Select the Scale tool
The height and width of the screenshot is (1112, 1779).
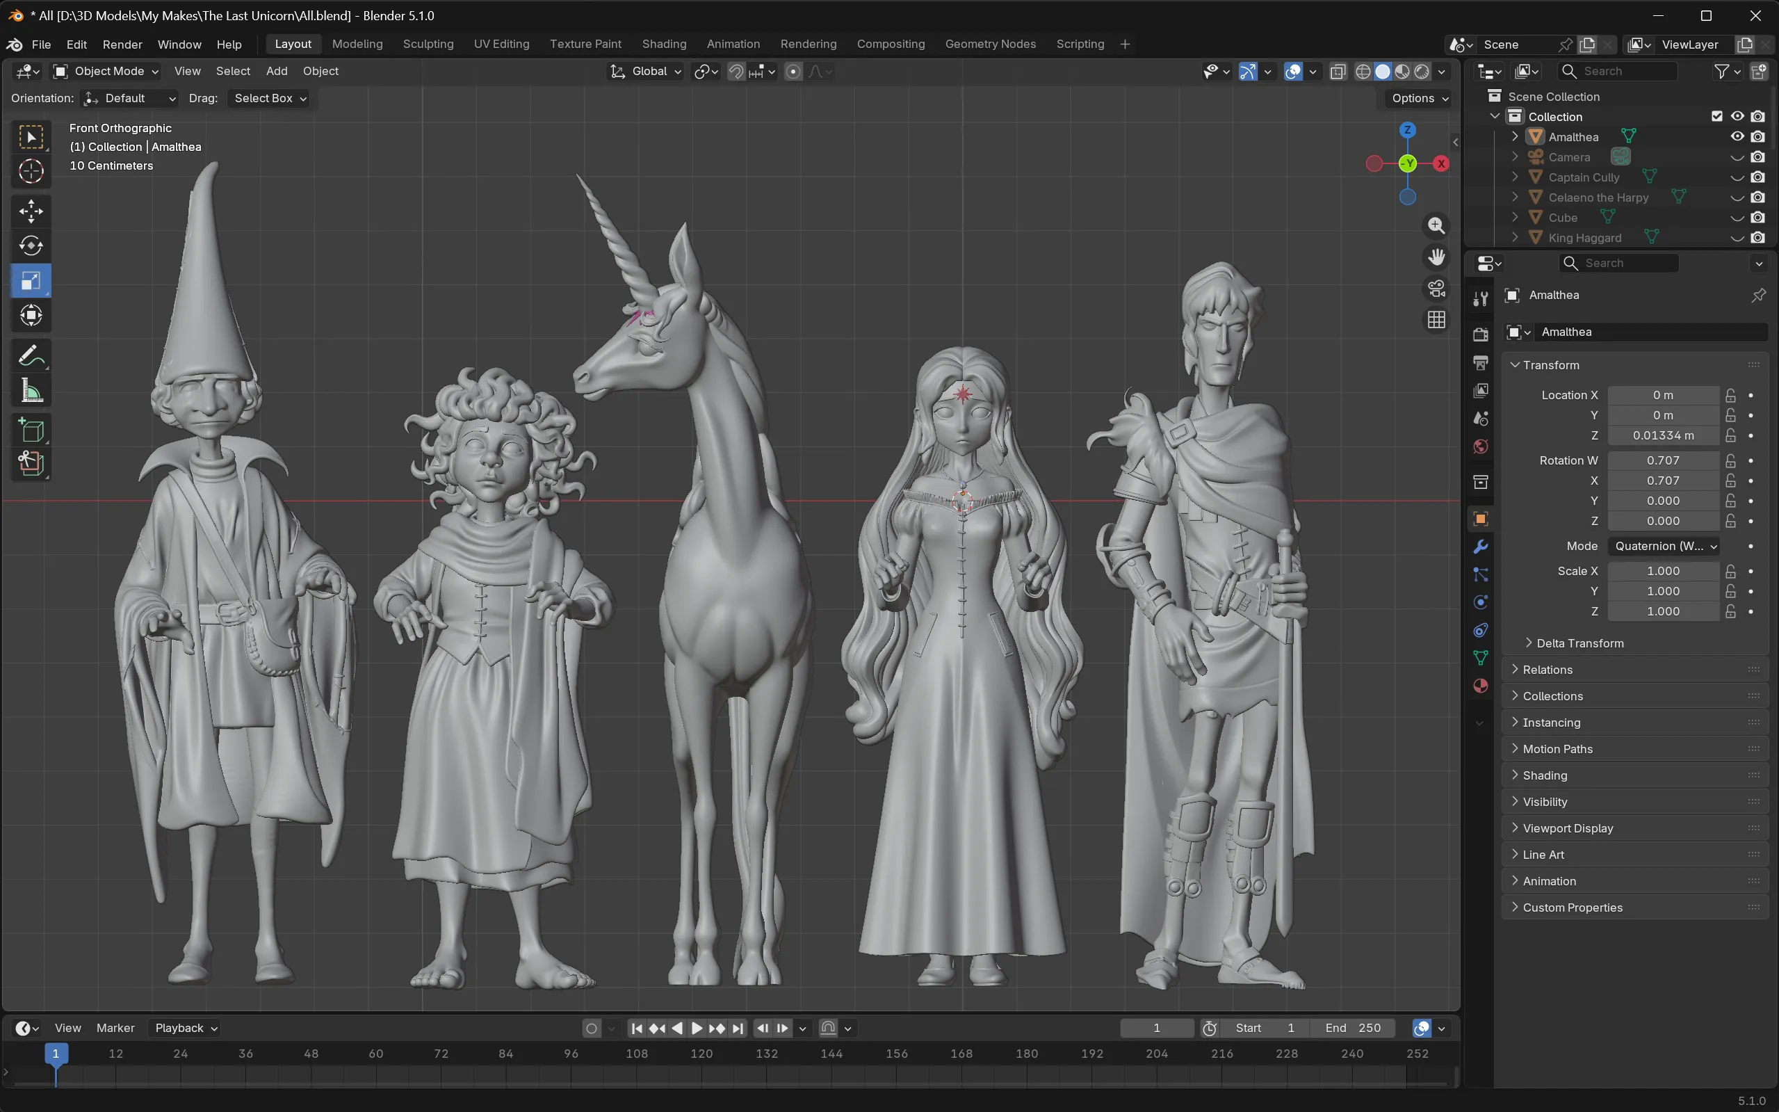[31, 280]
